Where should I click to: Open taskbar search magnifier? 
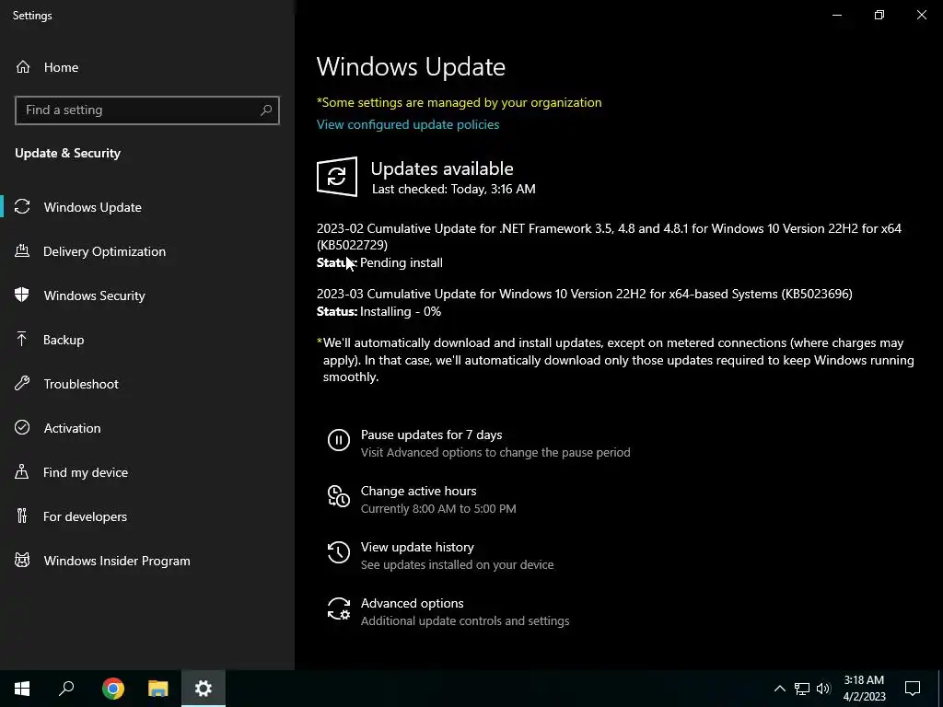pyautogui.click(x=66, y=689)
